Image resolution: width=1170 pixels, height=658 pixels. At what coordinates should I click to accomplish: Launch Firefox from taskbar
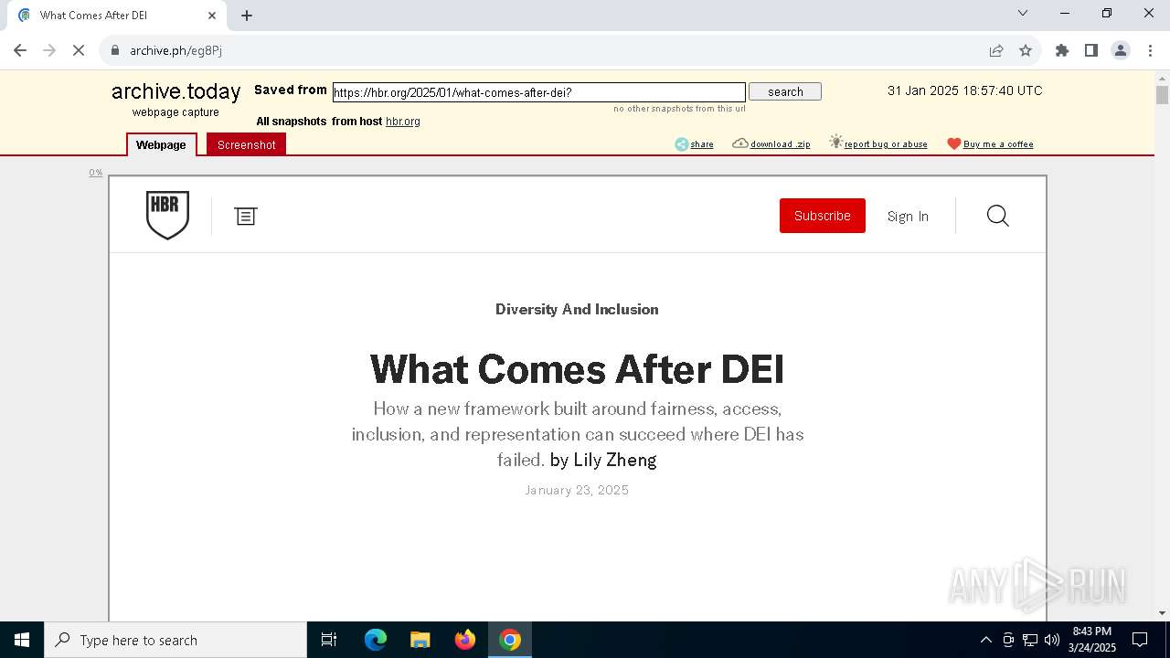(x=465, y=640)
